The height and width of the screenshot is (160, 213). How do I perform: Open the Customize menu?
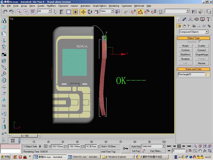tap(127, 6)
